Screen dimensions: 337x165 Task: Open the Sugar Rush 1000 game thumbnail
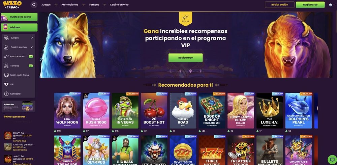point(96,111)
